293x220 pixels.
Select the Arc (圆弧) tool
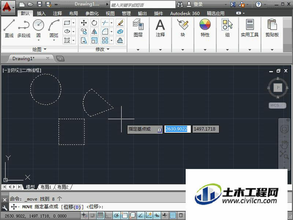pyautogui.click(x=54, y=29)
